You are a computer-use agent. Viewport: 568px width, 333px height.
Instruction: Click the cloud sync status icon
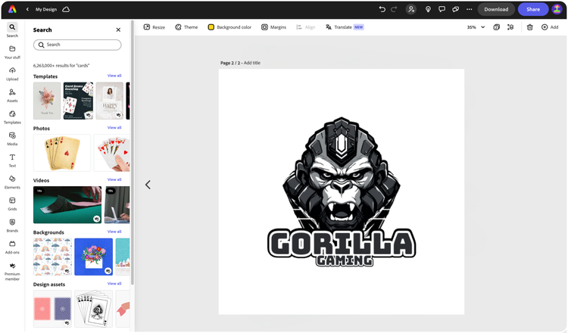click(x=66, y=9)
